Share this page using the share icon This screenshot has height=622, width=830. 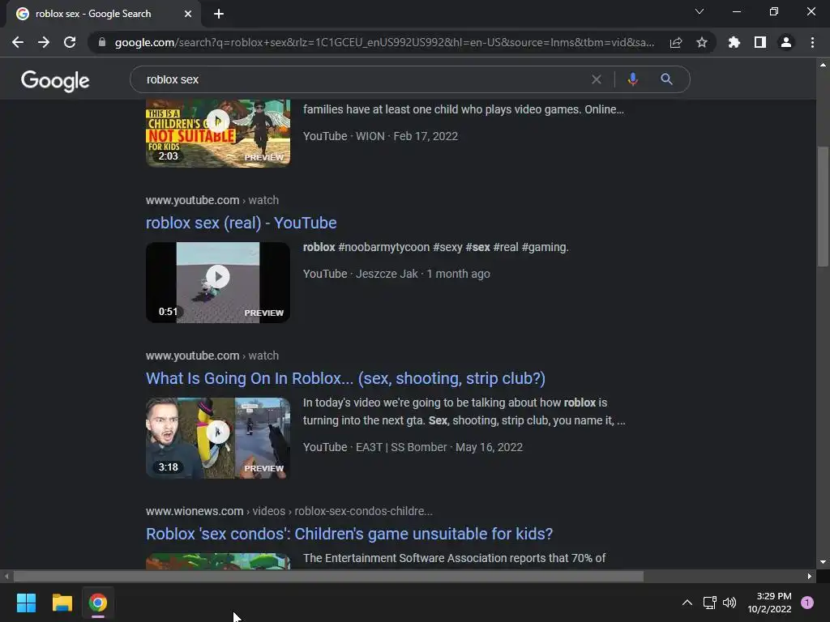pos(676,42)
